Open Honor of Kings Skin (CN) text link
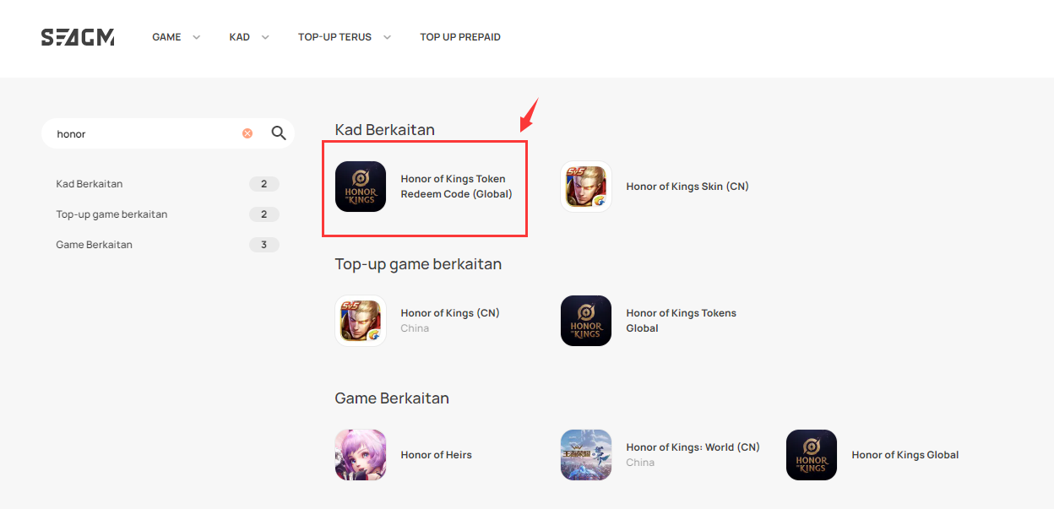 tap(687, 187)
